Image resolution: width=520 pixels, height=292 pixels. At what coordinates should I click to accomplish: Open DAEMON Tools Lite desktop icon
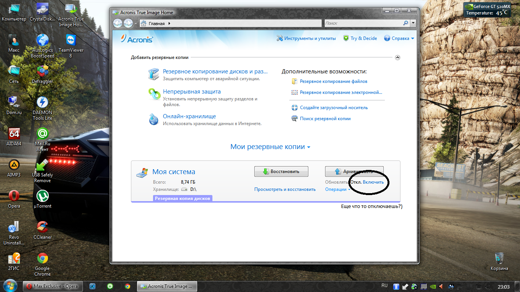(42, 108)
